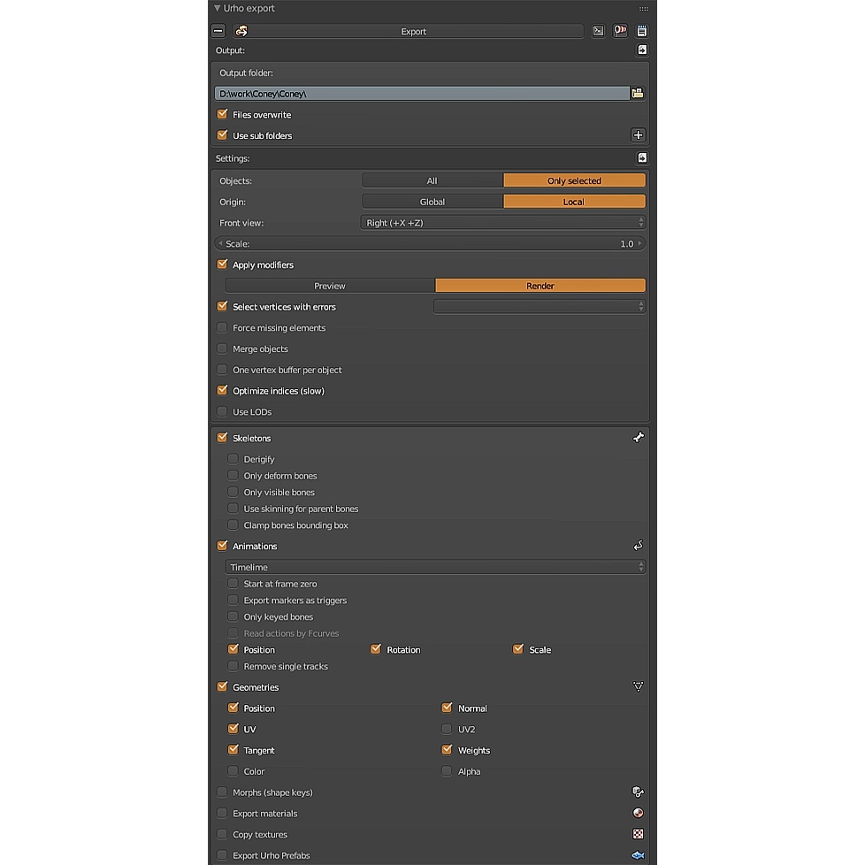This screenshot has width=865, height=865.
Task: Click the fish icon beside Export Urho Prefabs
Action: coord(639,855)
